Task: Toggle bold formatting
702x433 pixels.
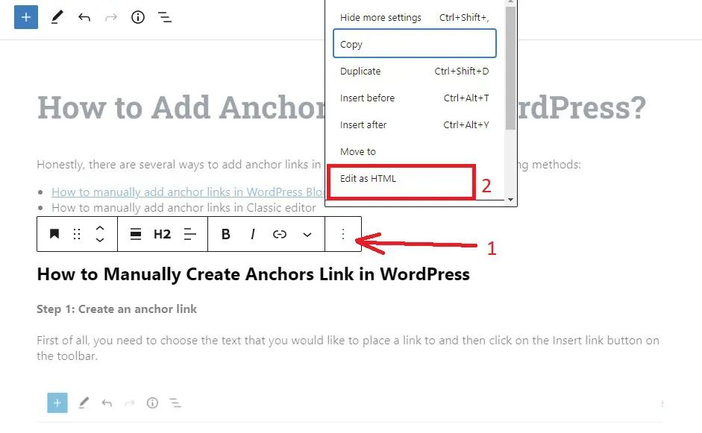Action: coord(226,234)
